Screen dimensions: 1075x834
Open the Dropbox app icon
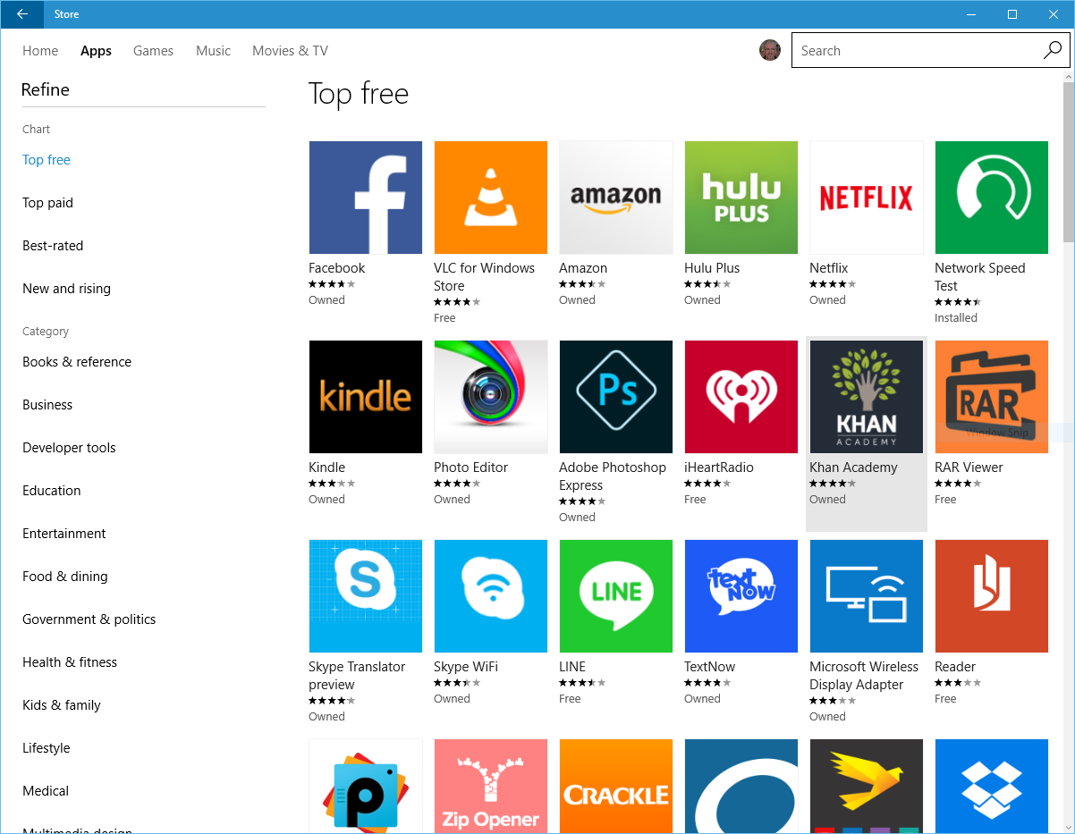click(991, 786)
